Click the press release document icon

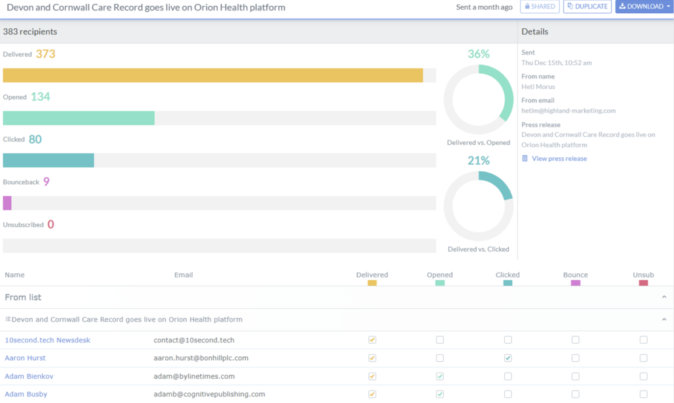tap(525, 159)
